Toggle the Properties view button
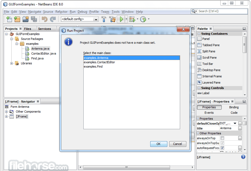The width and height of the screenshot is (251, 171). (x=209, y=107)
